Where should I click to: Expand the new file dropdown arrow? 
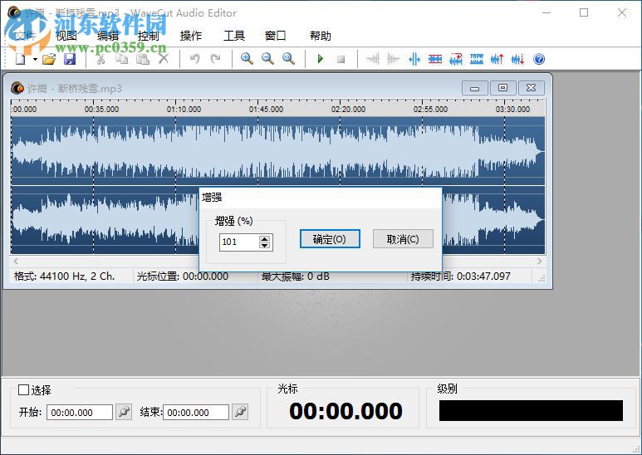(35, 59)
